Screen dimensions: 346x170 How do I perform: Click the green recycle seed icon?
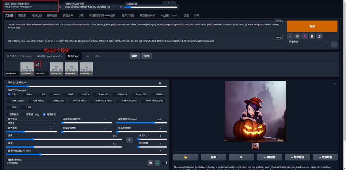tap(157, 163)
